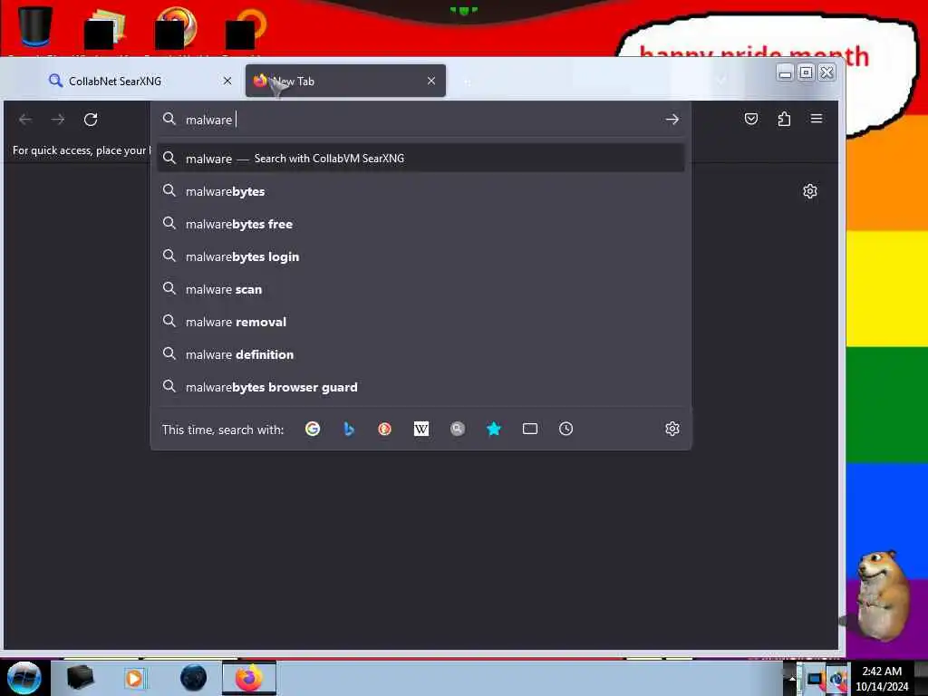Screen dimensions: 928x696
Task: Search bookmarks with the star icon
Action: [x=494, y=429]
